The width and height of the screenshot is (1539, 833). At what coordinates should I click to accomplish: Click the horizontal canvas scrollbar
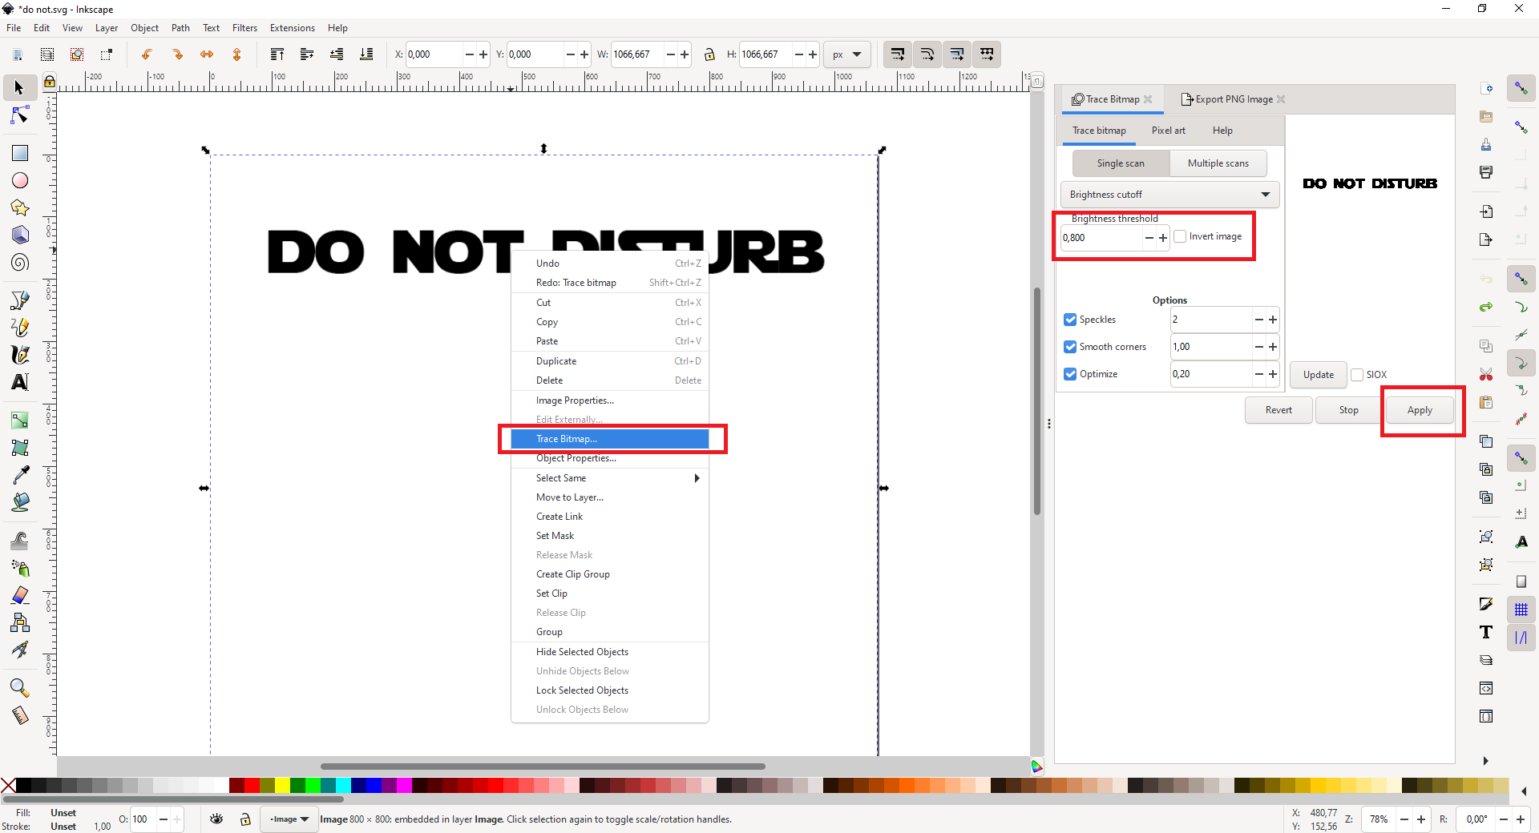point(543,766)
